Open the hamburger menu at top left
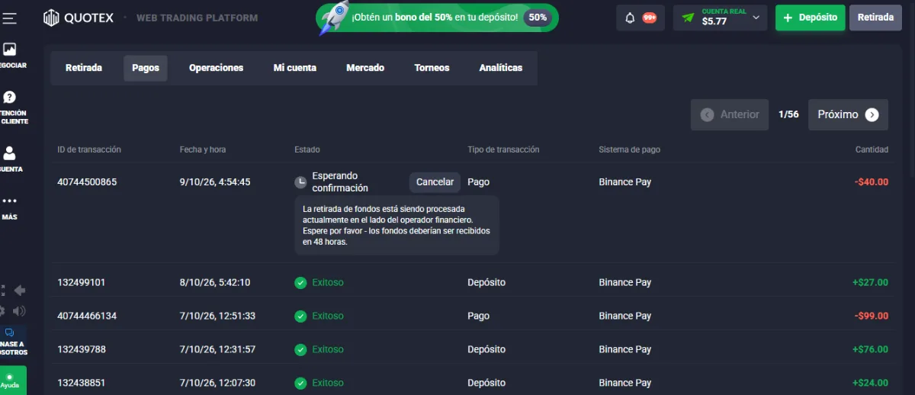Viewport: 915px width, 395px height. click(x=9, y=18)
